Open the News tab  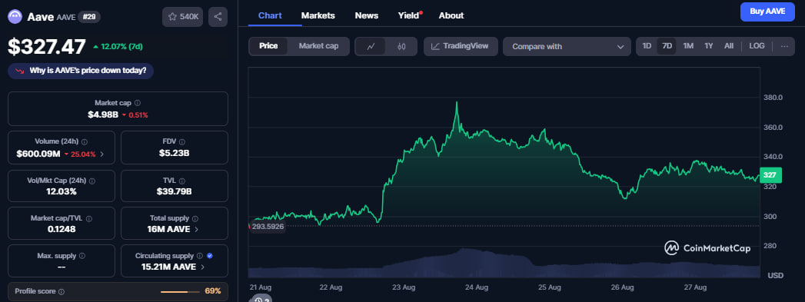click(x=367, y=15)
